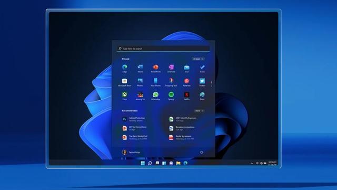Show hidden icons via tray chevron

pyautogui.click(x=252, y=163)
